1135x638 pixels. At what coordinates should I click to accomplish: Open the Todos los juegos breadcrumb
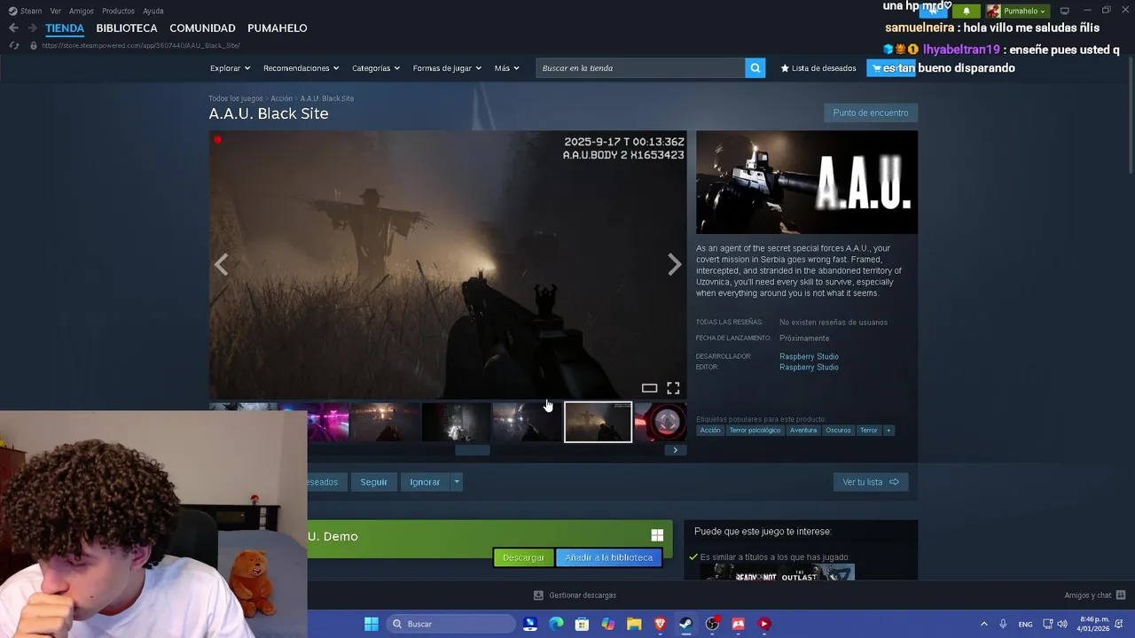click(236, 98)
